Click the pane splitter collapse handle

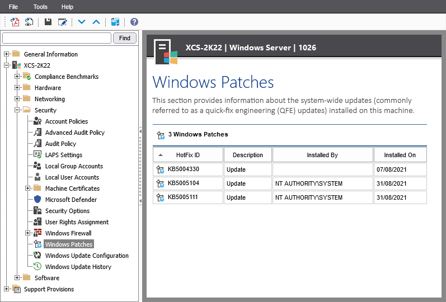point(140,166)
